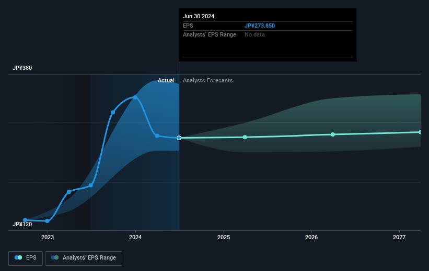Select the 2026 forecast EPS data point

(x=333, y=134)
